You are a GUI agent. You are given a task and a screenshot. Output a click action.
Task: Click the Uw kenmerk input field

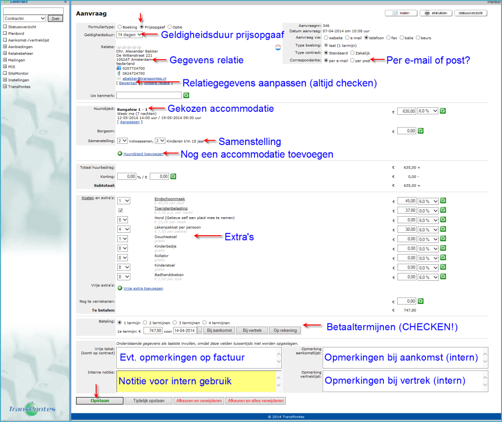(x=149, y=95)
